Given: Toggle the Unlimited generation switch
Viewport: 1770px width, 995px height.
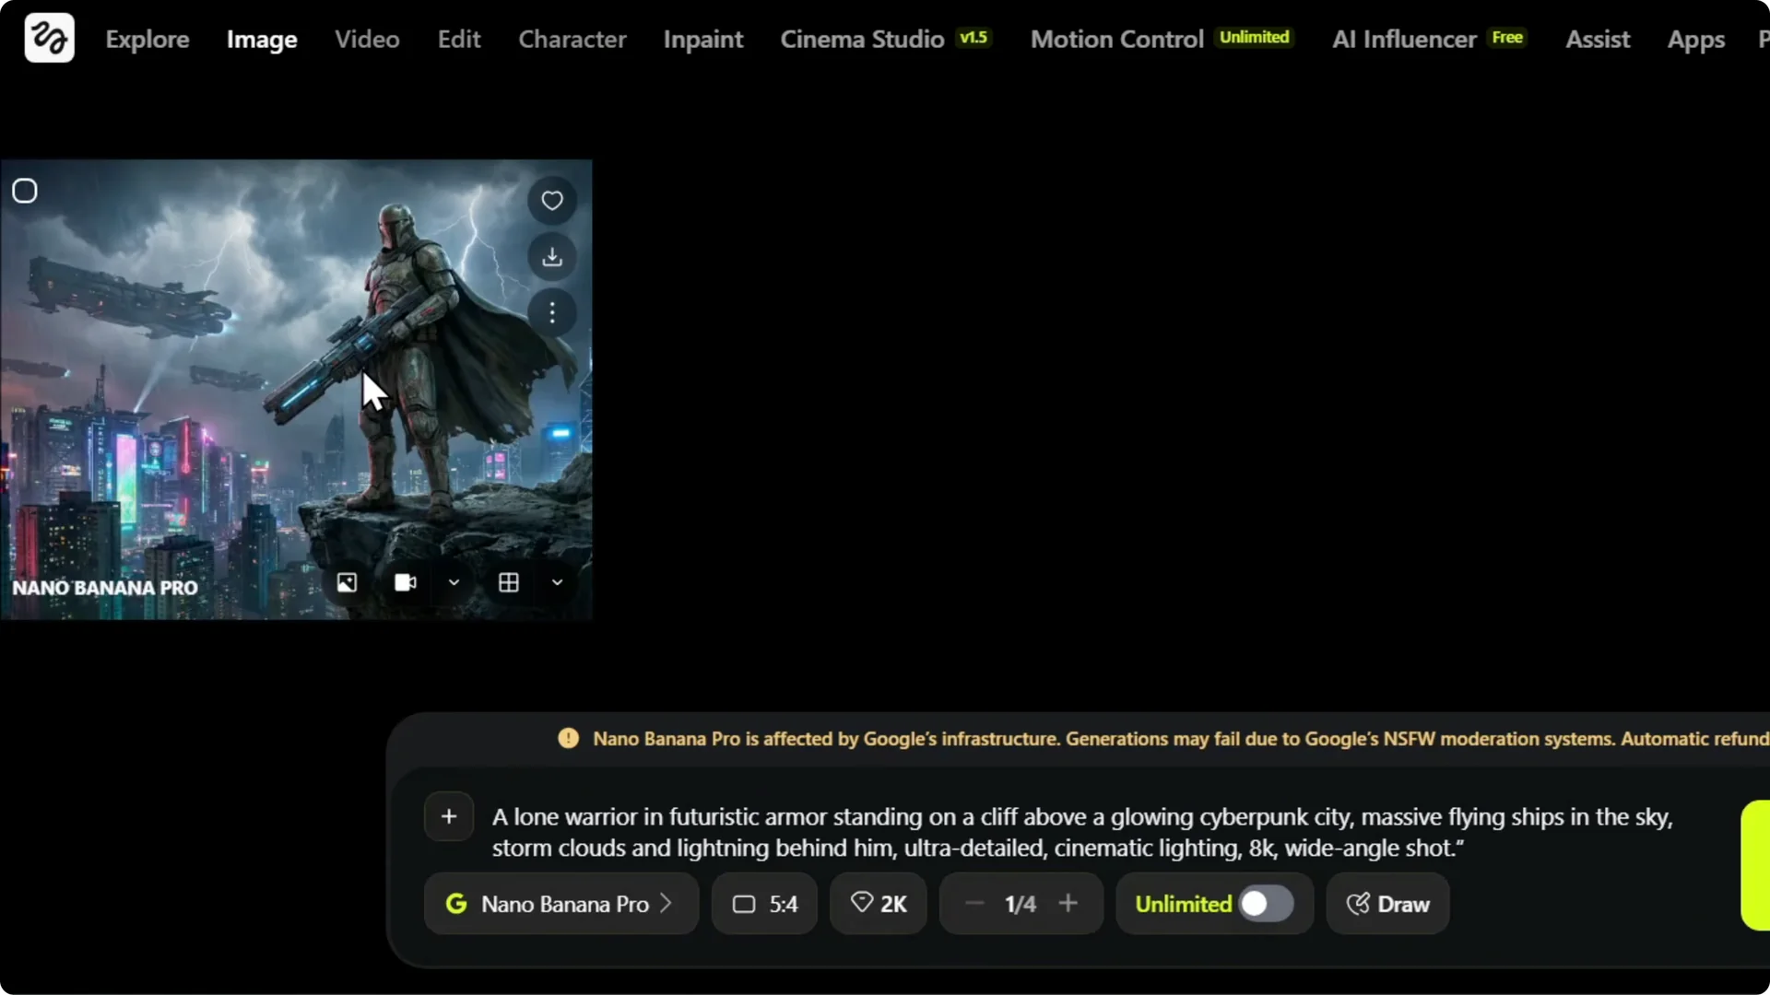Looking at the screenshot, I should (x=1267, y=904).
